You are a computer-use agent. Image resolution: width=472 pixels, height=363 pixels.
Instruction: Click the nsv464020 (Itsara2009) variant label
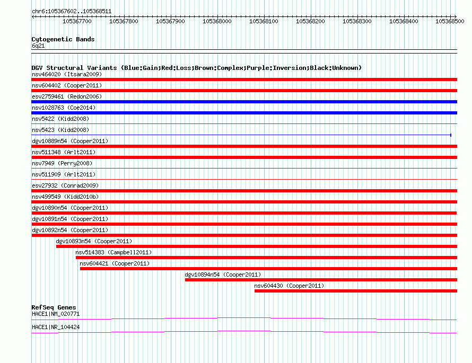67,74
